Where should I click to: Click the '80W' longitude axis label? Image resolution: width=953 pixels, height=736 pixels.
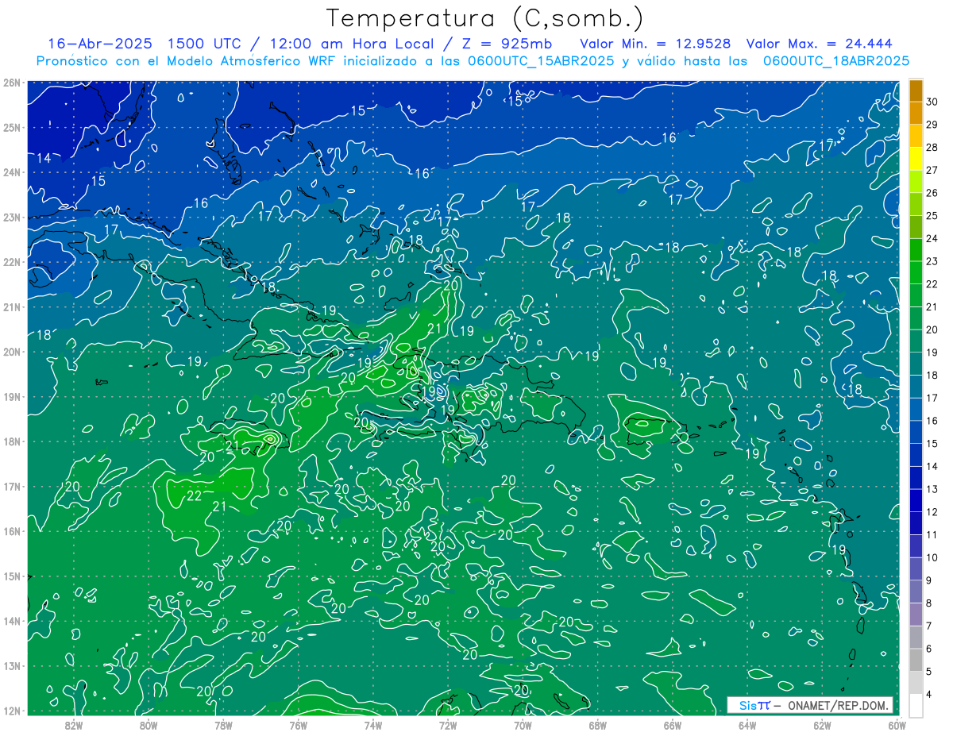click(x=149, y=724)
